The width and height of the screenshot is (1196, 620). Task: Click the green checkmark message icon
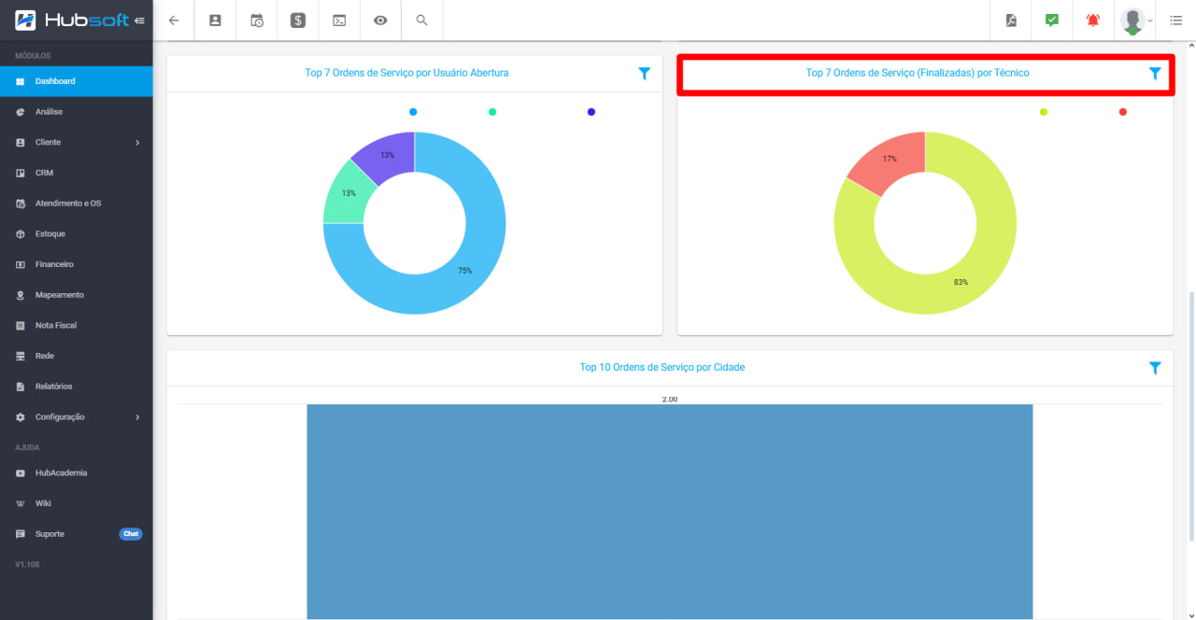pyautogui.click(x=1052, y=21)
